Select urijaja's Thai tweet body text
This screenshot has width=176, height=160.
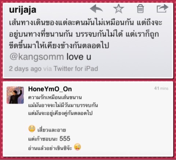pyautogui.click(x=85, y=34)
